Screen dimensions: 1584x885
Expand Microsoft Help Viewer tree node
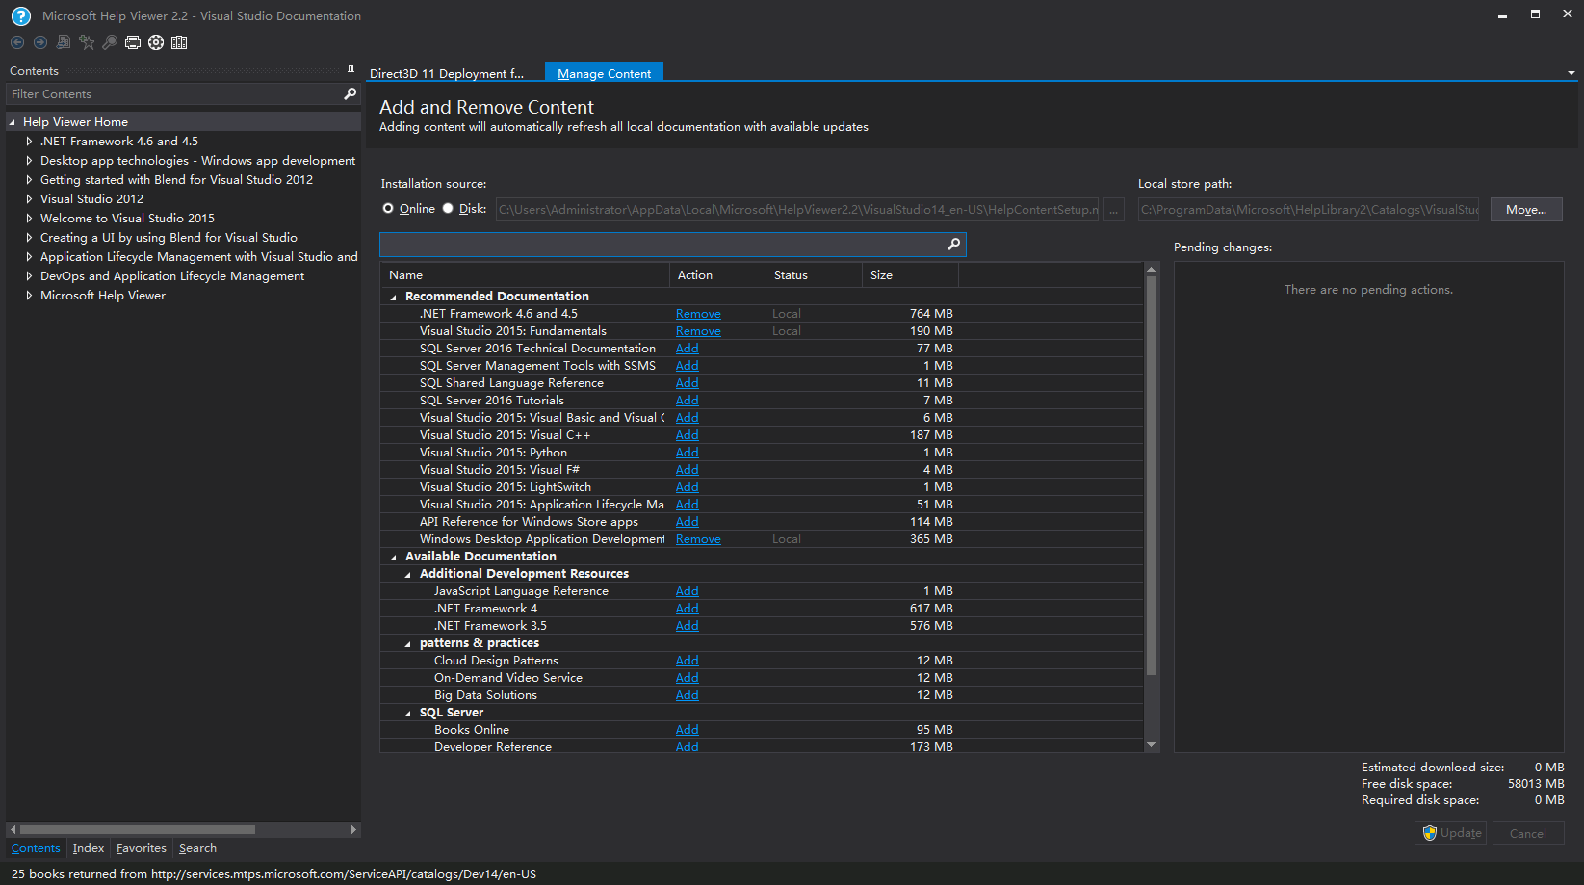click(29, 296)
